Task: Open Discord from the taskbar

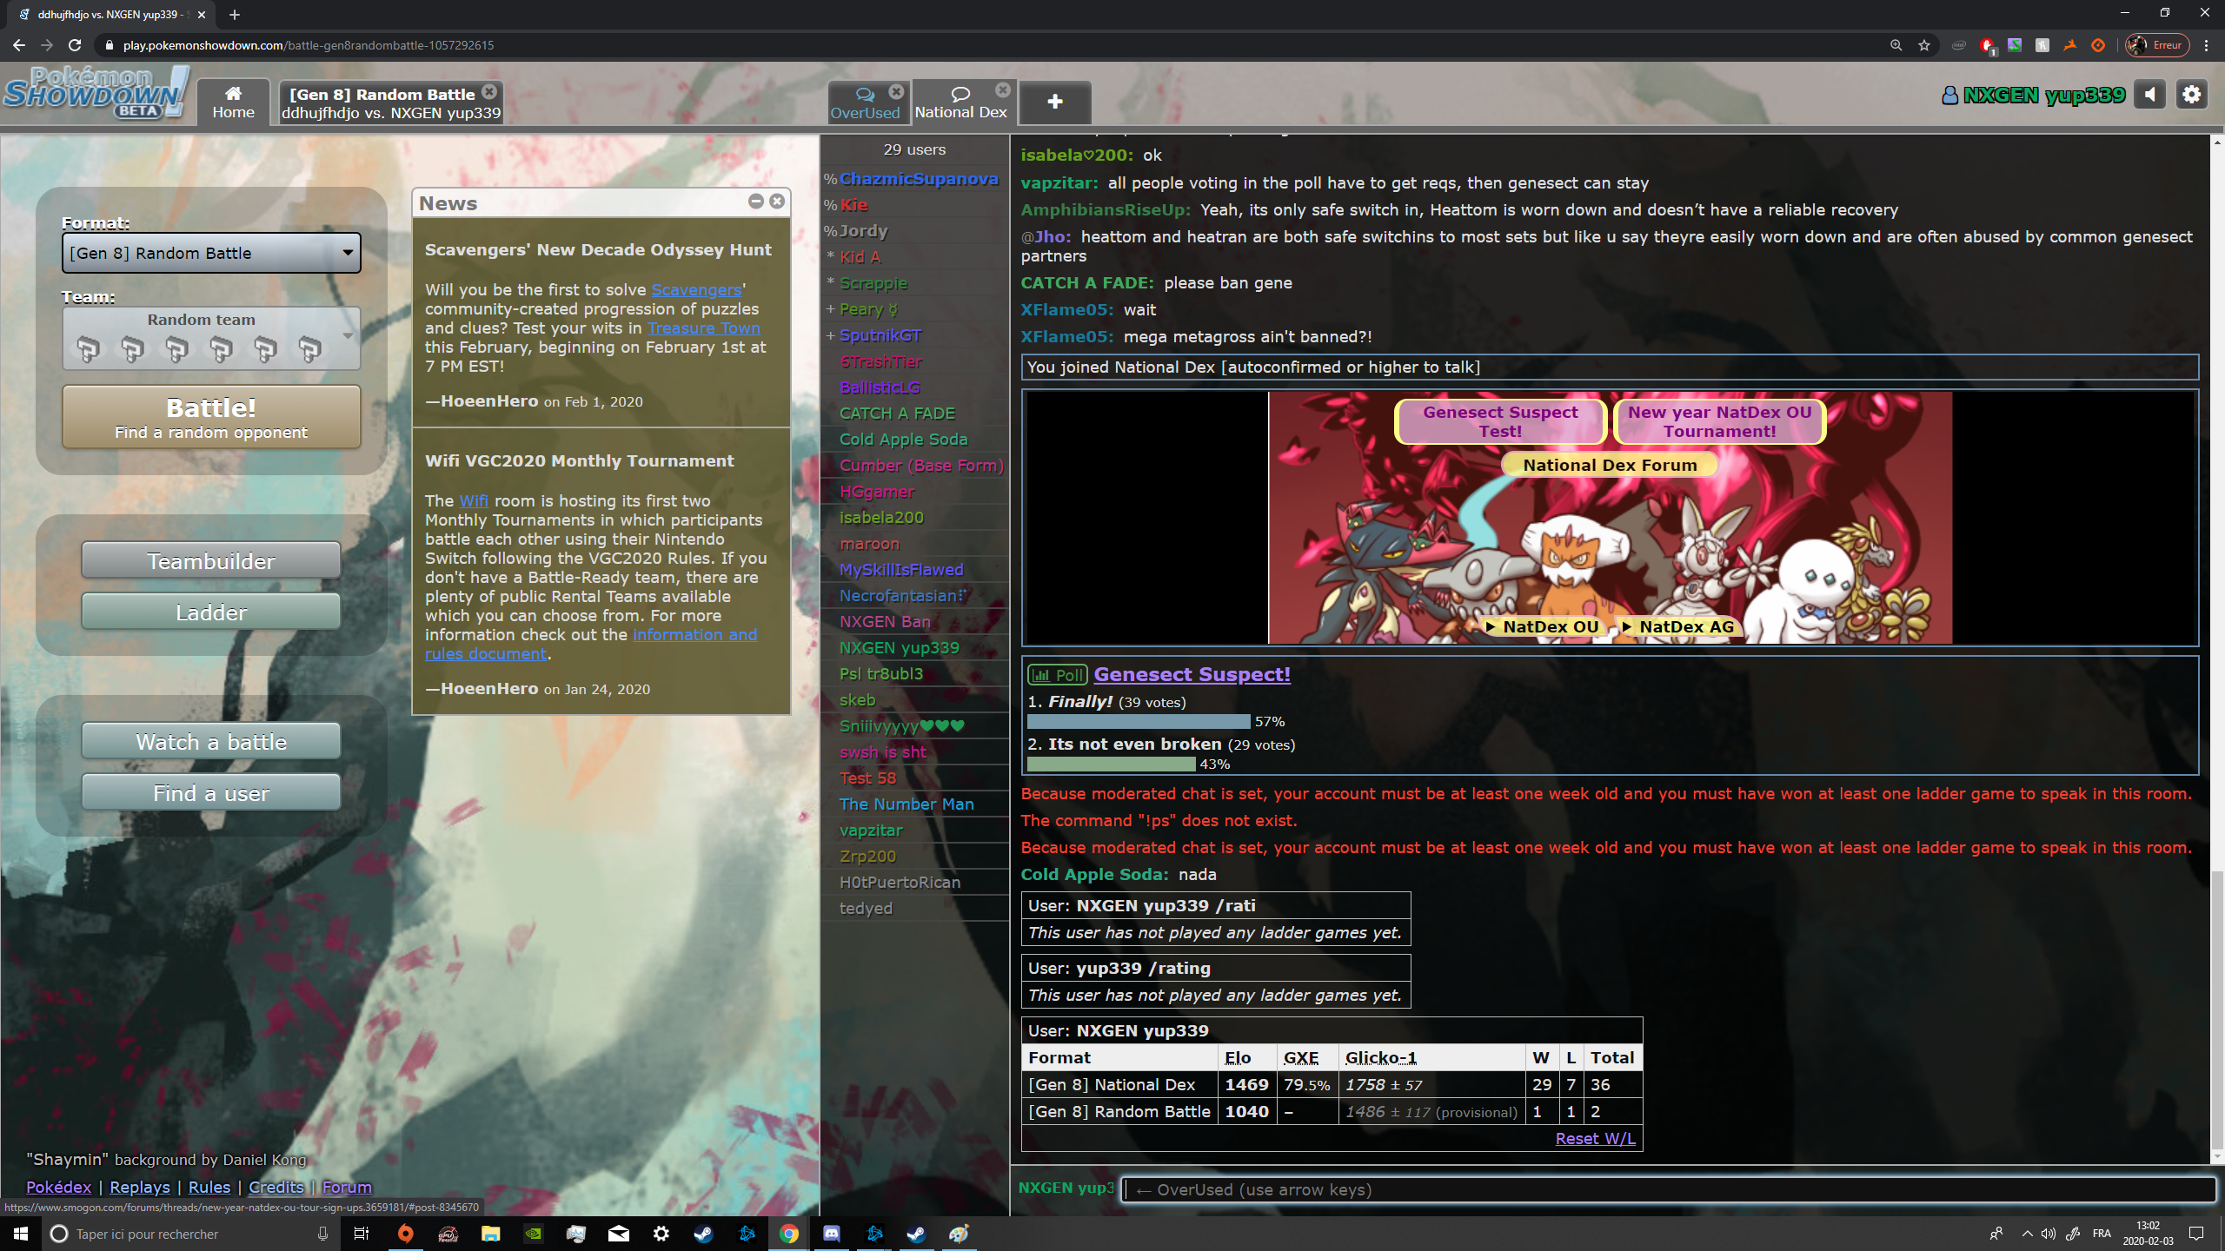Action: tap(832, 1234)
